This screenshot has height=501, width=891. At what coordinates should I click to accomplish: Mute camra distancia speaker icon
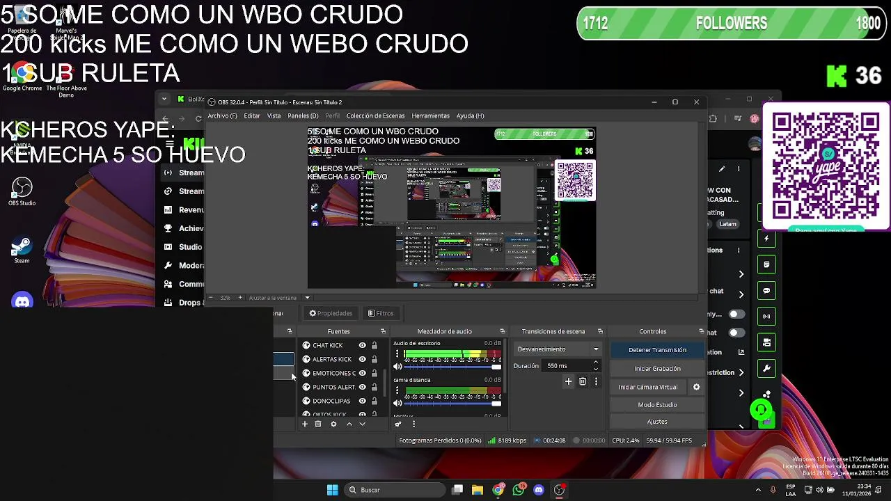pyautogui.click(x=397, y=403)
